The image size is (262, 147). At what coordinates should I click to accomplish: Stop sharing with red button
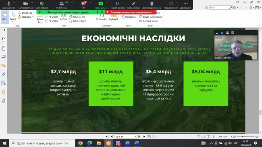[131, 12]
